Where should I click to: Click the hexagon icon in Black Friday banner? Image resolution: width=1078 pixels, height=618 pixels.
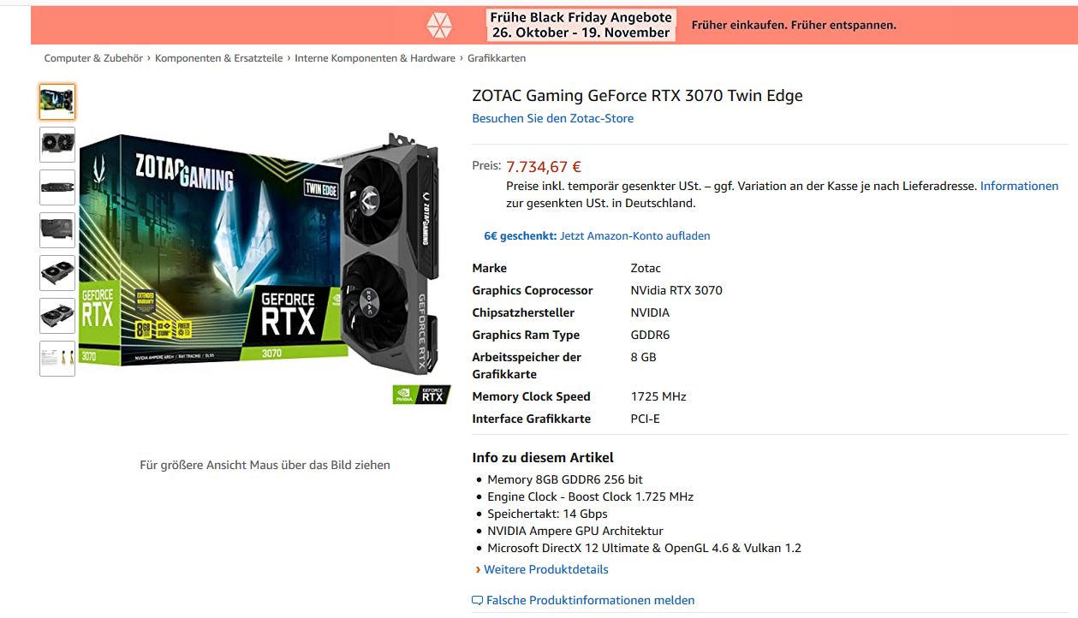point(439,26)
